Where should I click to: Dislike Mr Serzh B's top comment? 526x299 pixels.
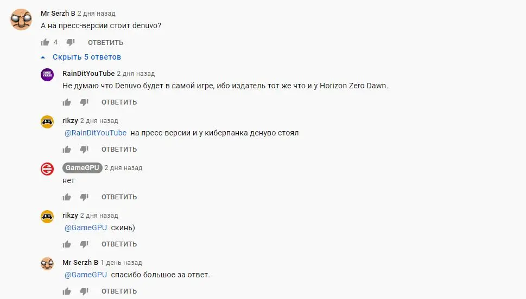tap(71, 42)
